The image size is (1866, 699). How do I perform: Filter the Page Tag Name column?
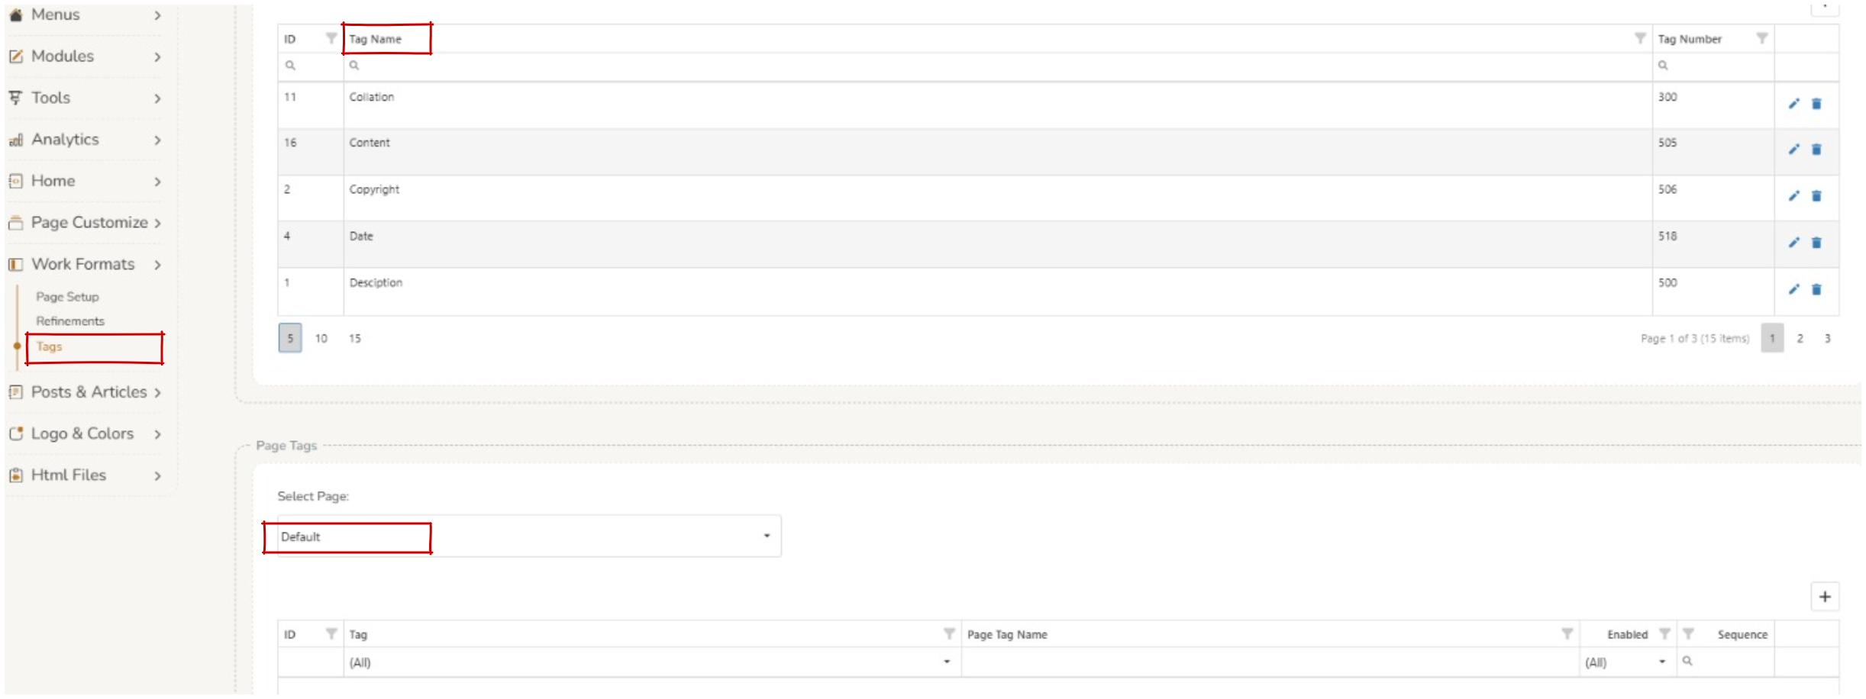point(1567,633)
